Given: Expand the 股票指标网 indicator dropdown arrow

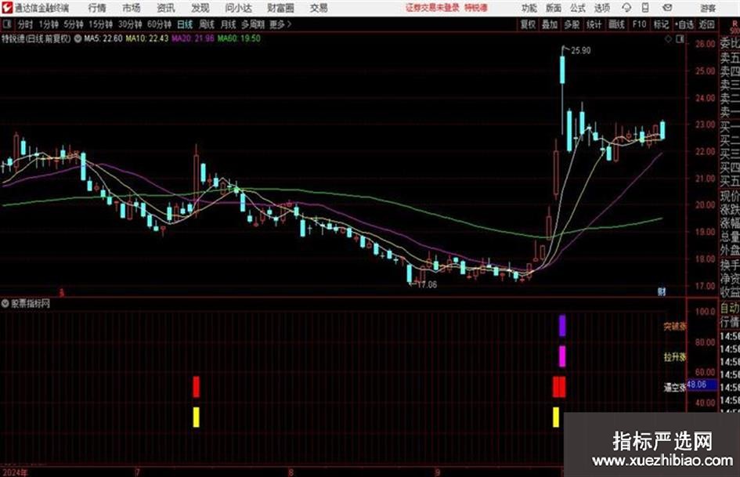Looking at the screenshot, I should point(5,304).
